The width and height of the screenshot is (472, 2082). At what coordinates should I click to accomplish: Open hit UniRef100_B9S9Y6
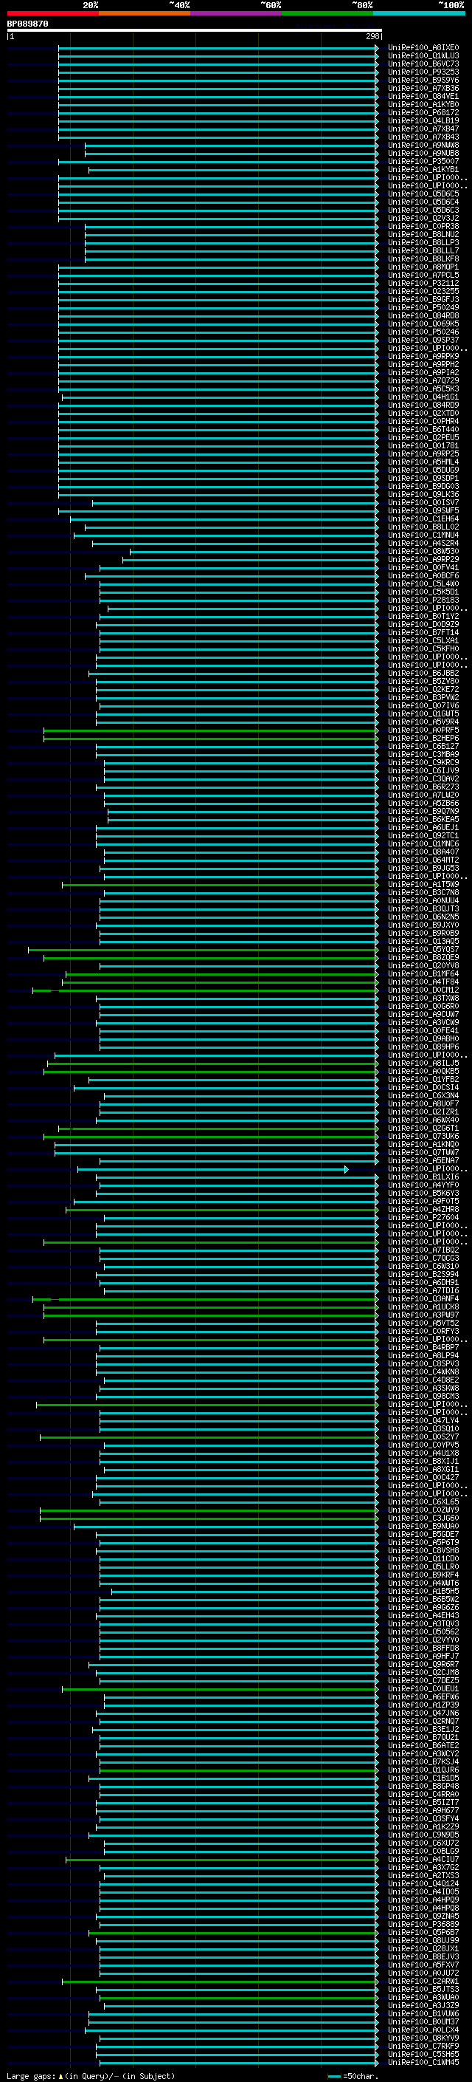coord(423,80)
